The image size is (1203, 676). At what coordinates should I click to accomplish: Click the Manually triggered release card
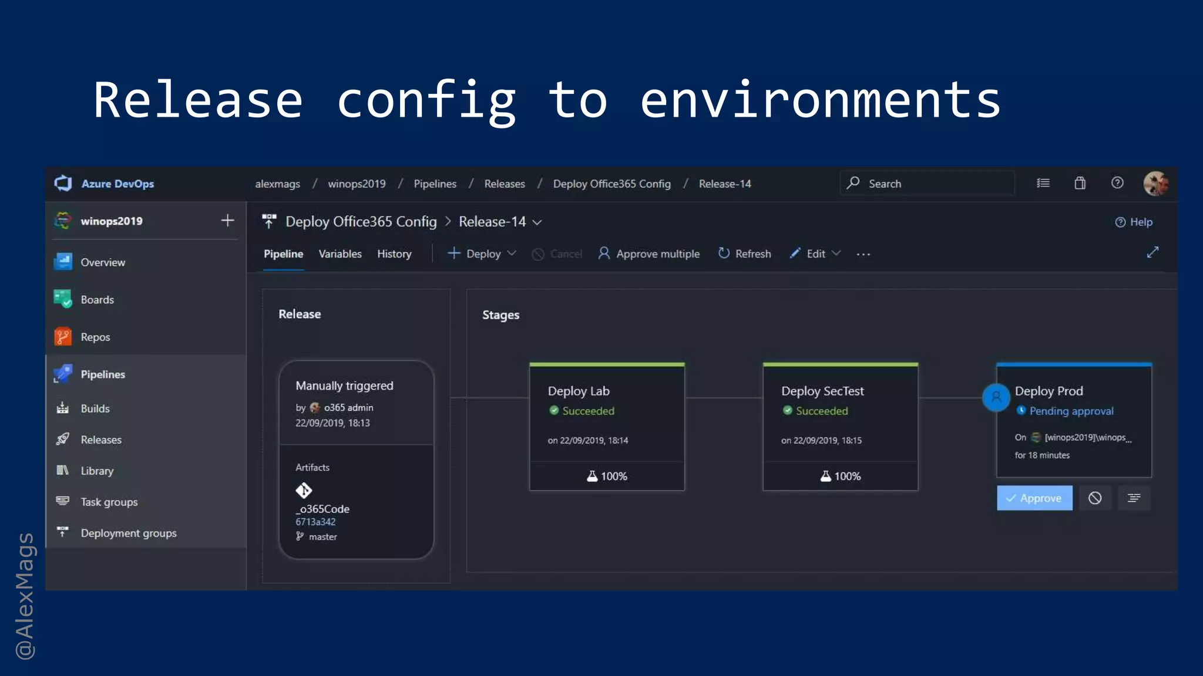pyautogui.click(x=356, y=403)
